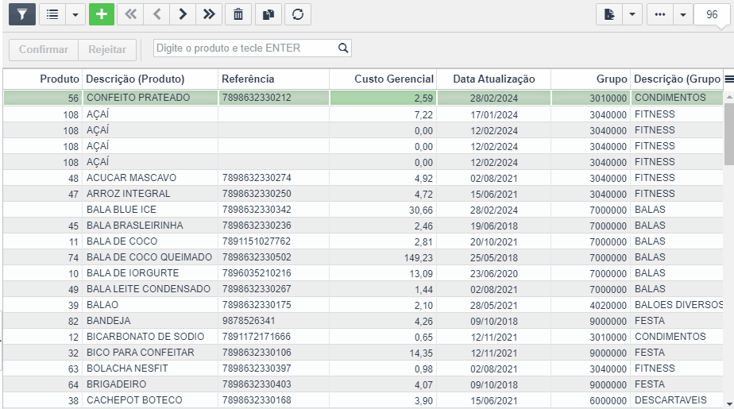Select the BALA DE COCO QUEIMADO row
The height and width of the screenshot is (409, 734).
click(x=363, y=257)
